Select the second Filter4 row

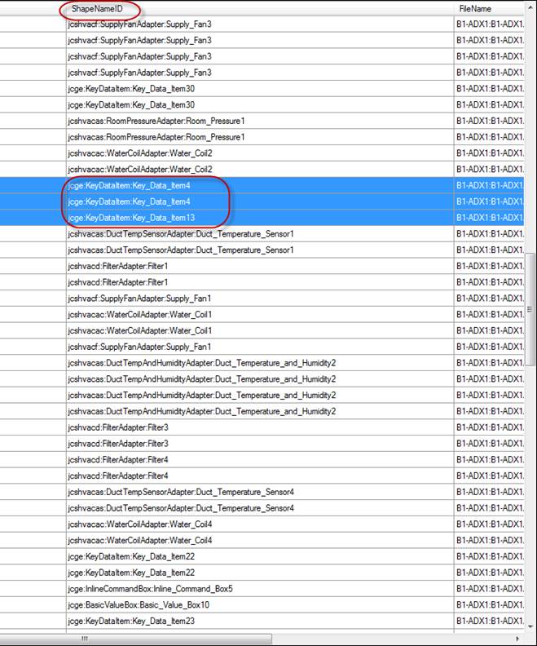tap(118, 476)
